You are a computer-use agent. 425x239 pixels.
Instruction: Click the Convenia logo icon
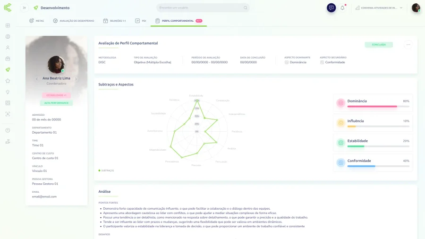point(8,8)
